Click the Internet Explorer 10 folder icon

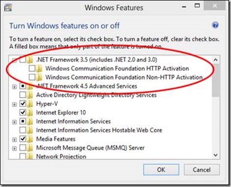29,113
